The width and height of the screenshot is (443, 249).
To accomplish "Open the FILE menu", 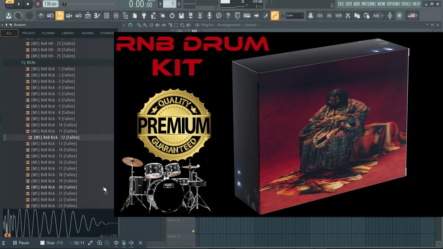I will pyautogui.click(x=341, y=4).
